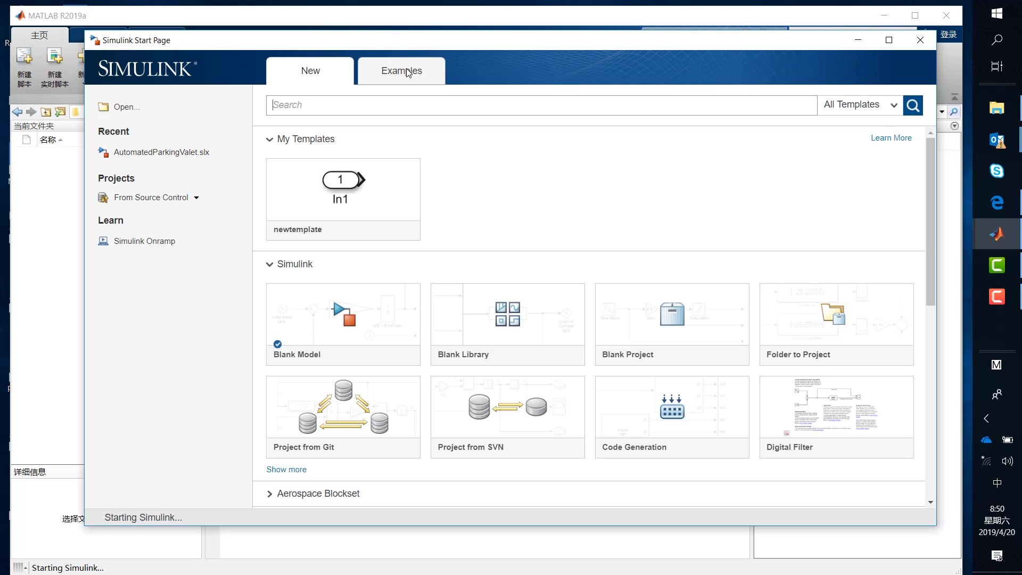This screenshot has width=1022, height=575.
Task: Click the 中 input method indicator
Action: pos(997,483)
